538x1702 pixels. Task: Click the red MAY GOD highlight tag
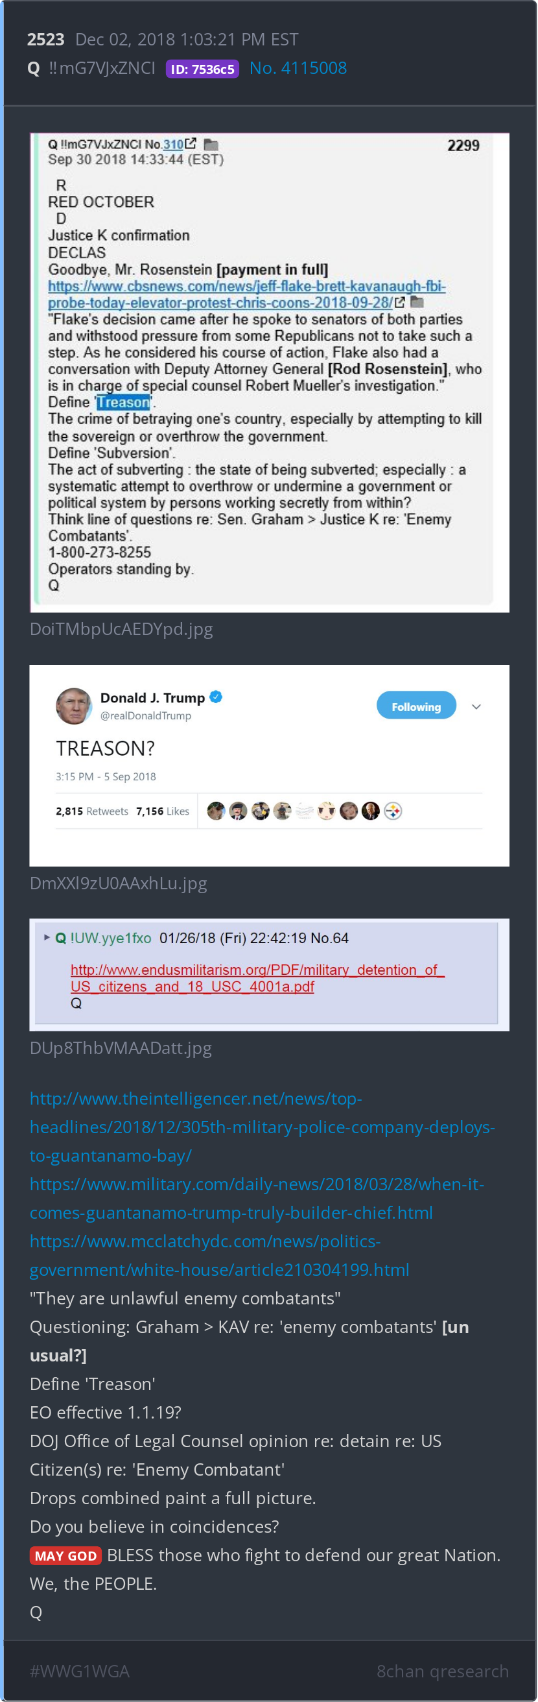[x=65, y=1555]
